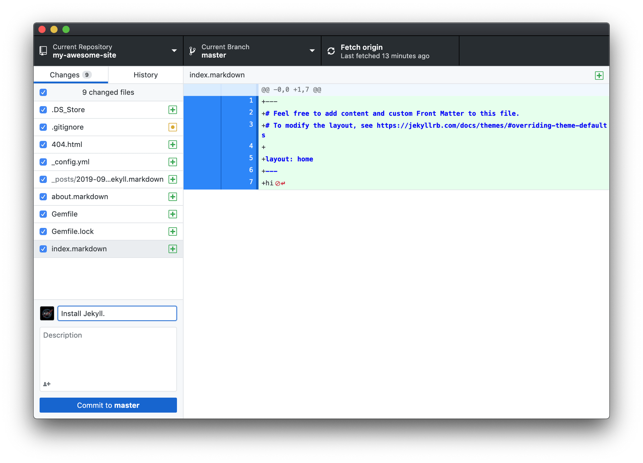This screenshot has height=463, width=643.
Task: Uncheck the _config.yml file checkbox
Action: (x=43, y=162)
